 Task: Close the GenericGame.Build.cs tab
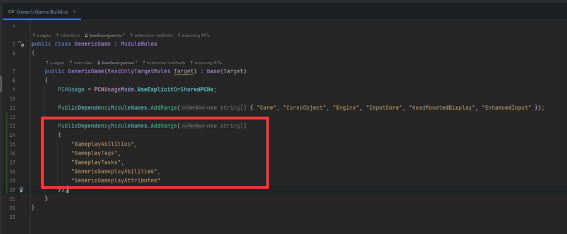(74, 11)
